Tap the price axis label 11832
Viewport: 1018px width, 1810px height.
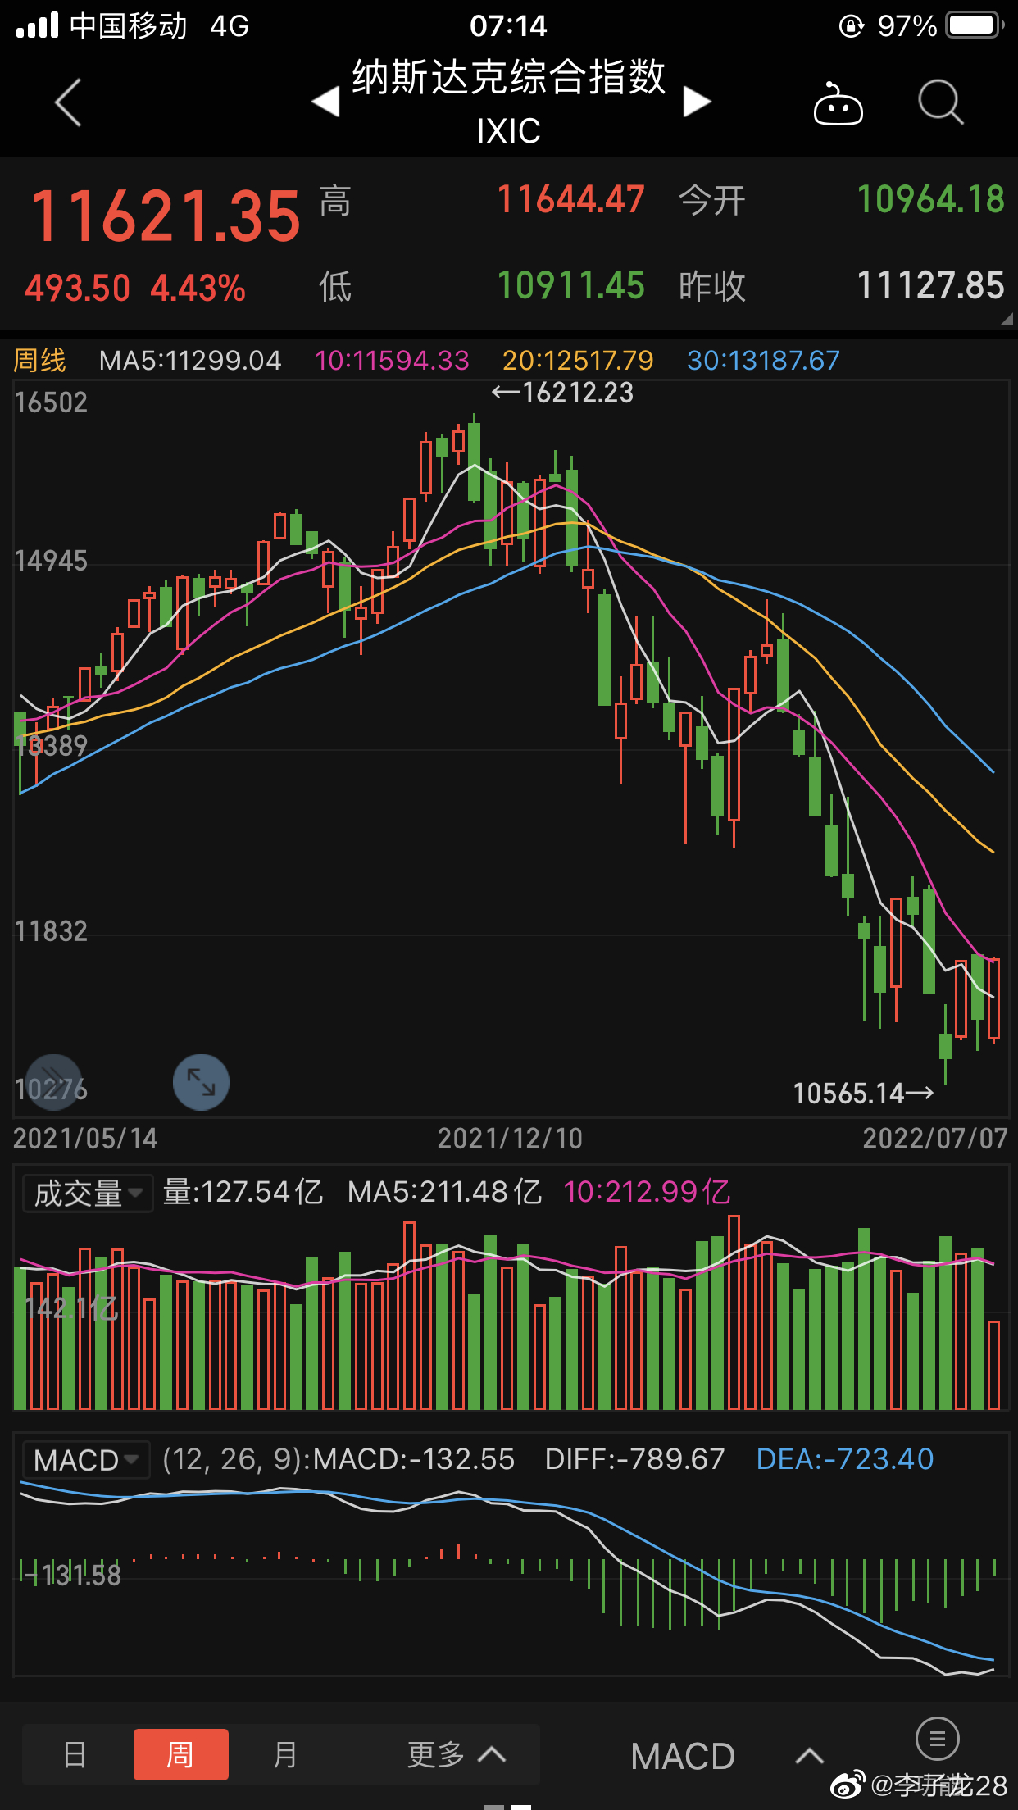[51, 931]
